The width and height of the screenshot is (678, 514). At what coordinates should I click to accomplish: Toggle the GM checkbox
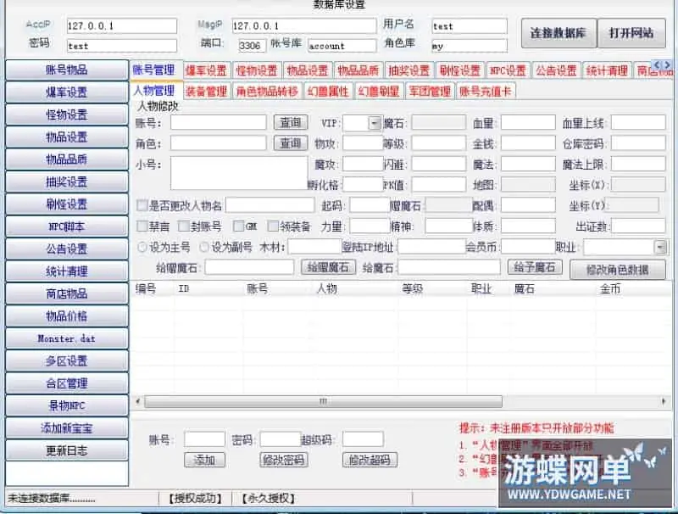pyautogui.click(x=238, y=226)
